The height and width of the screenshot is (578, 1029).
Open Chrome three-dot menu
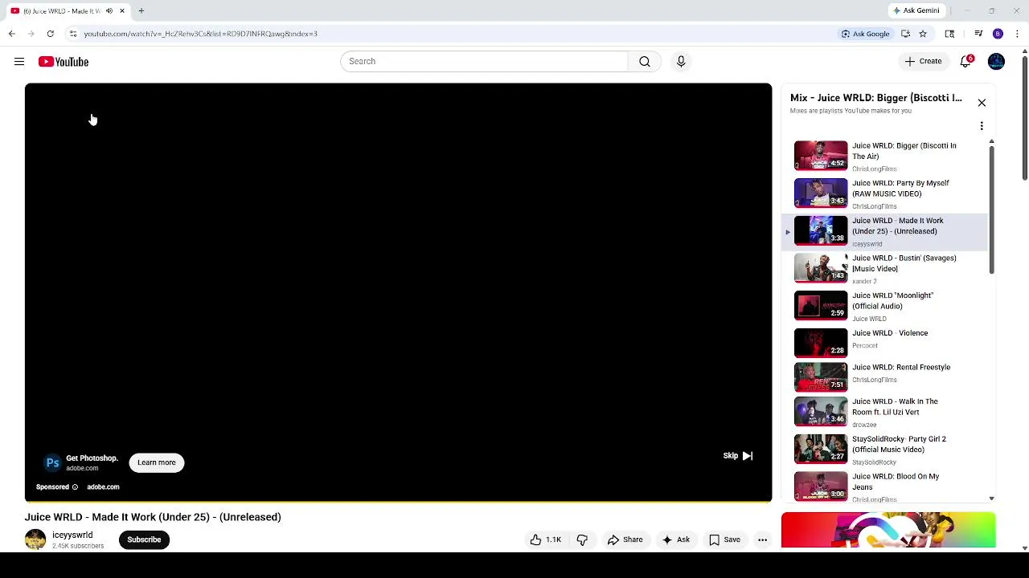point(1017,34)
